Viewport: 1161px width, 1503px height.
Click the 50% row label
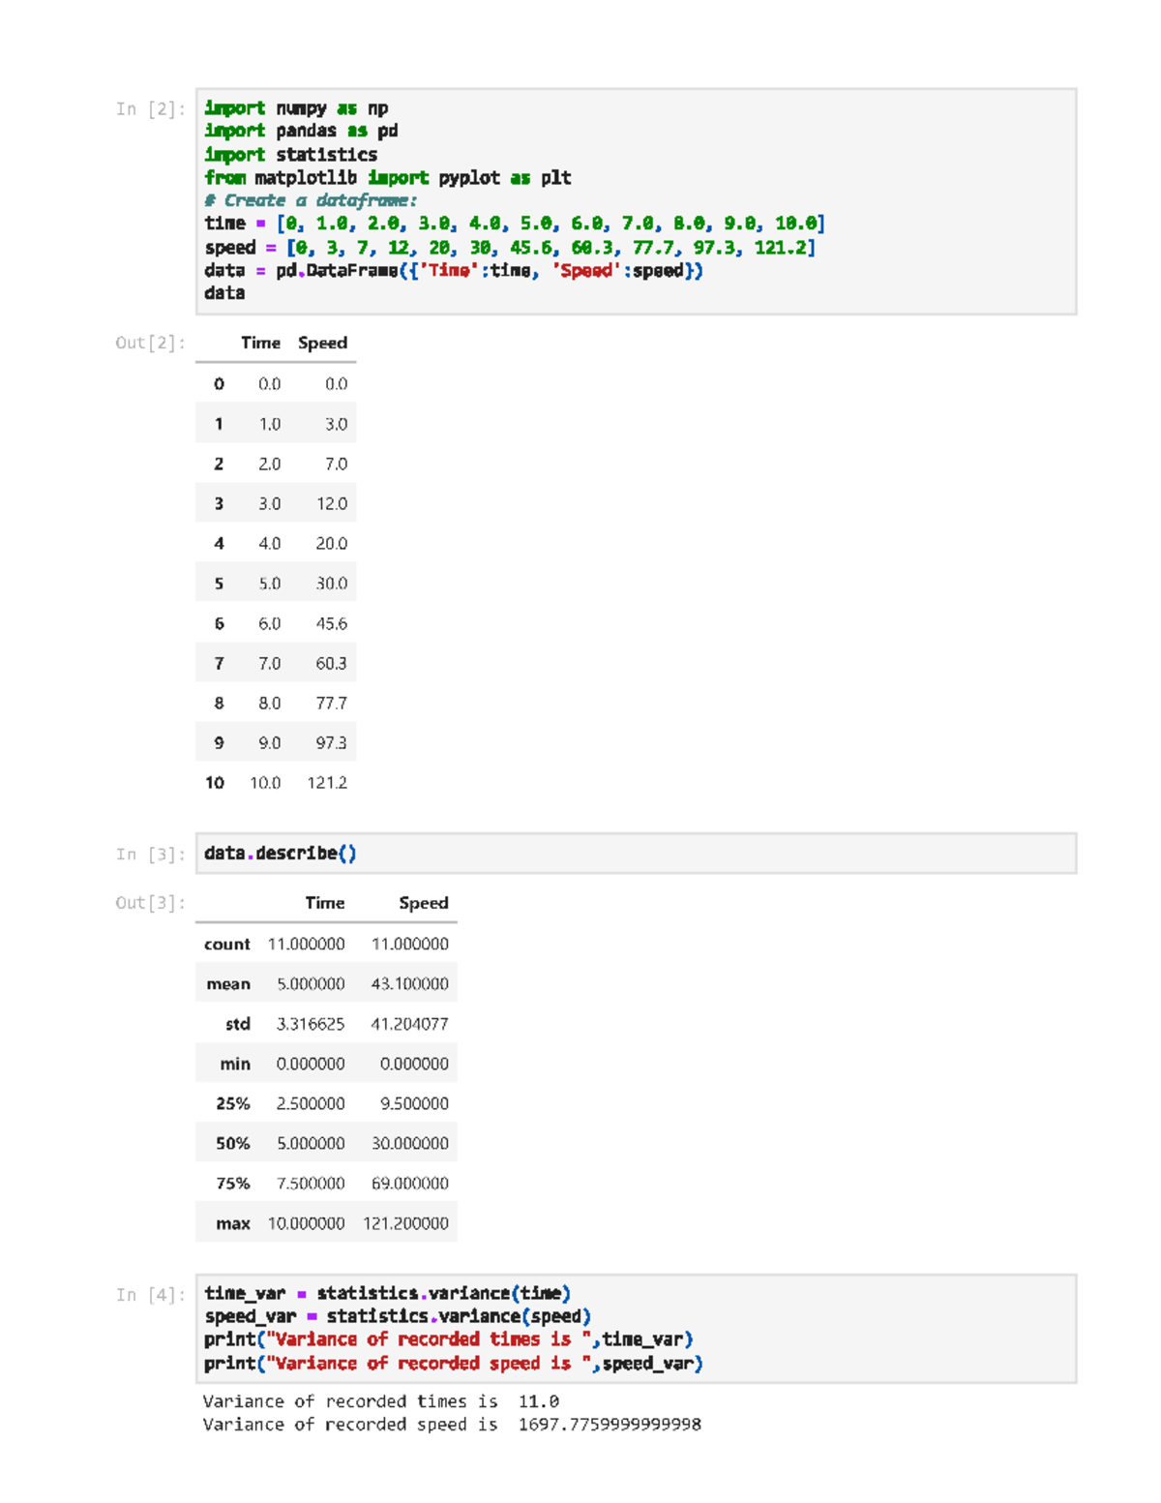coord(233,1144)
